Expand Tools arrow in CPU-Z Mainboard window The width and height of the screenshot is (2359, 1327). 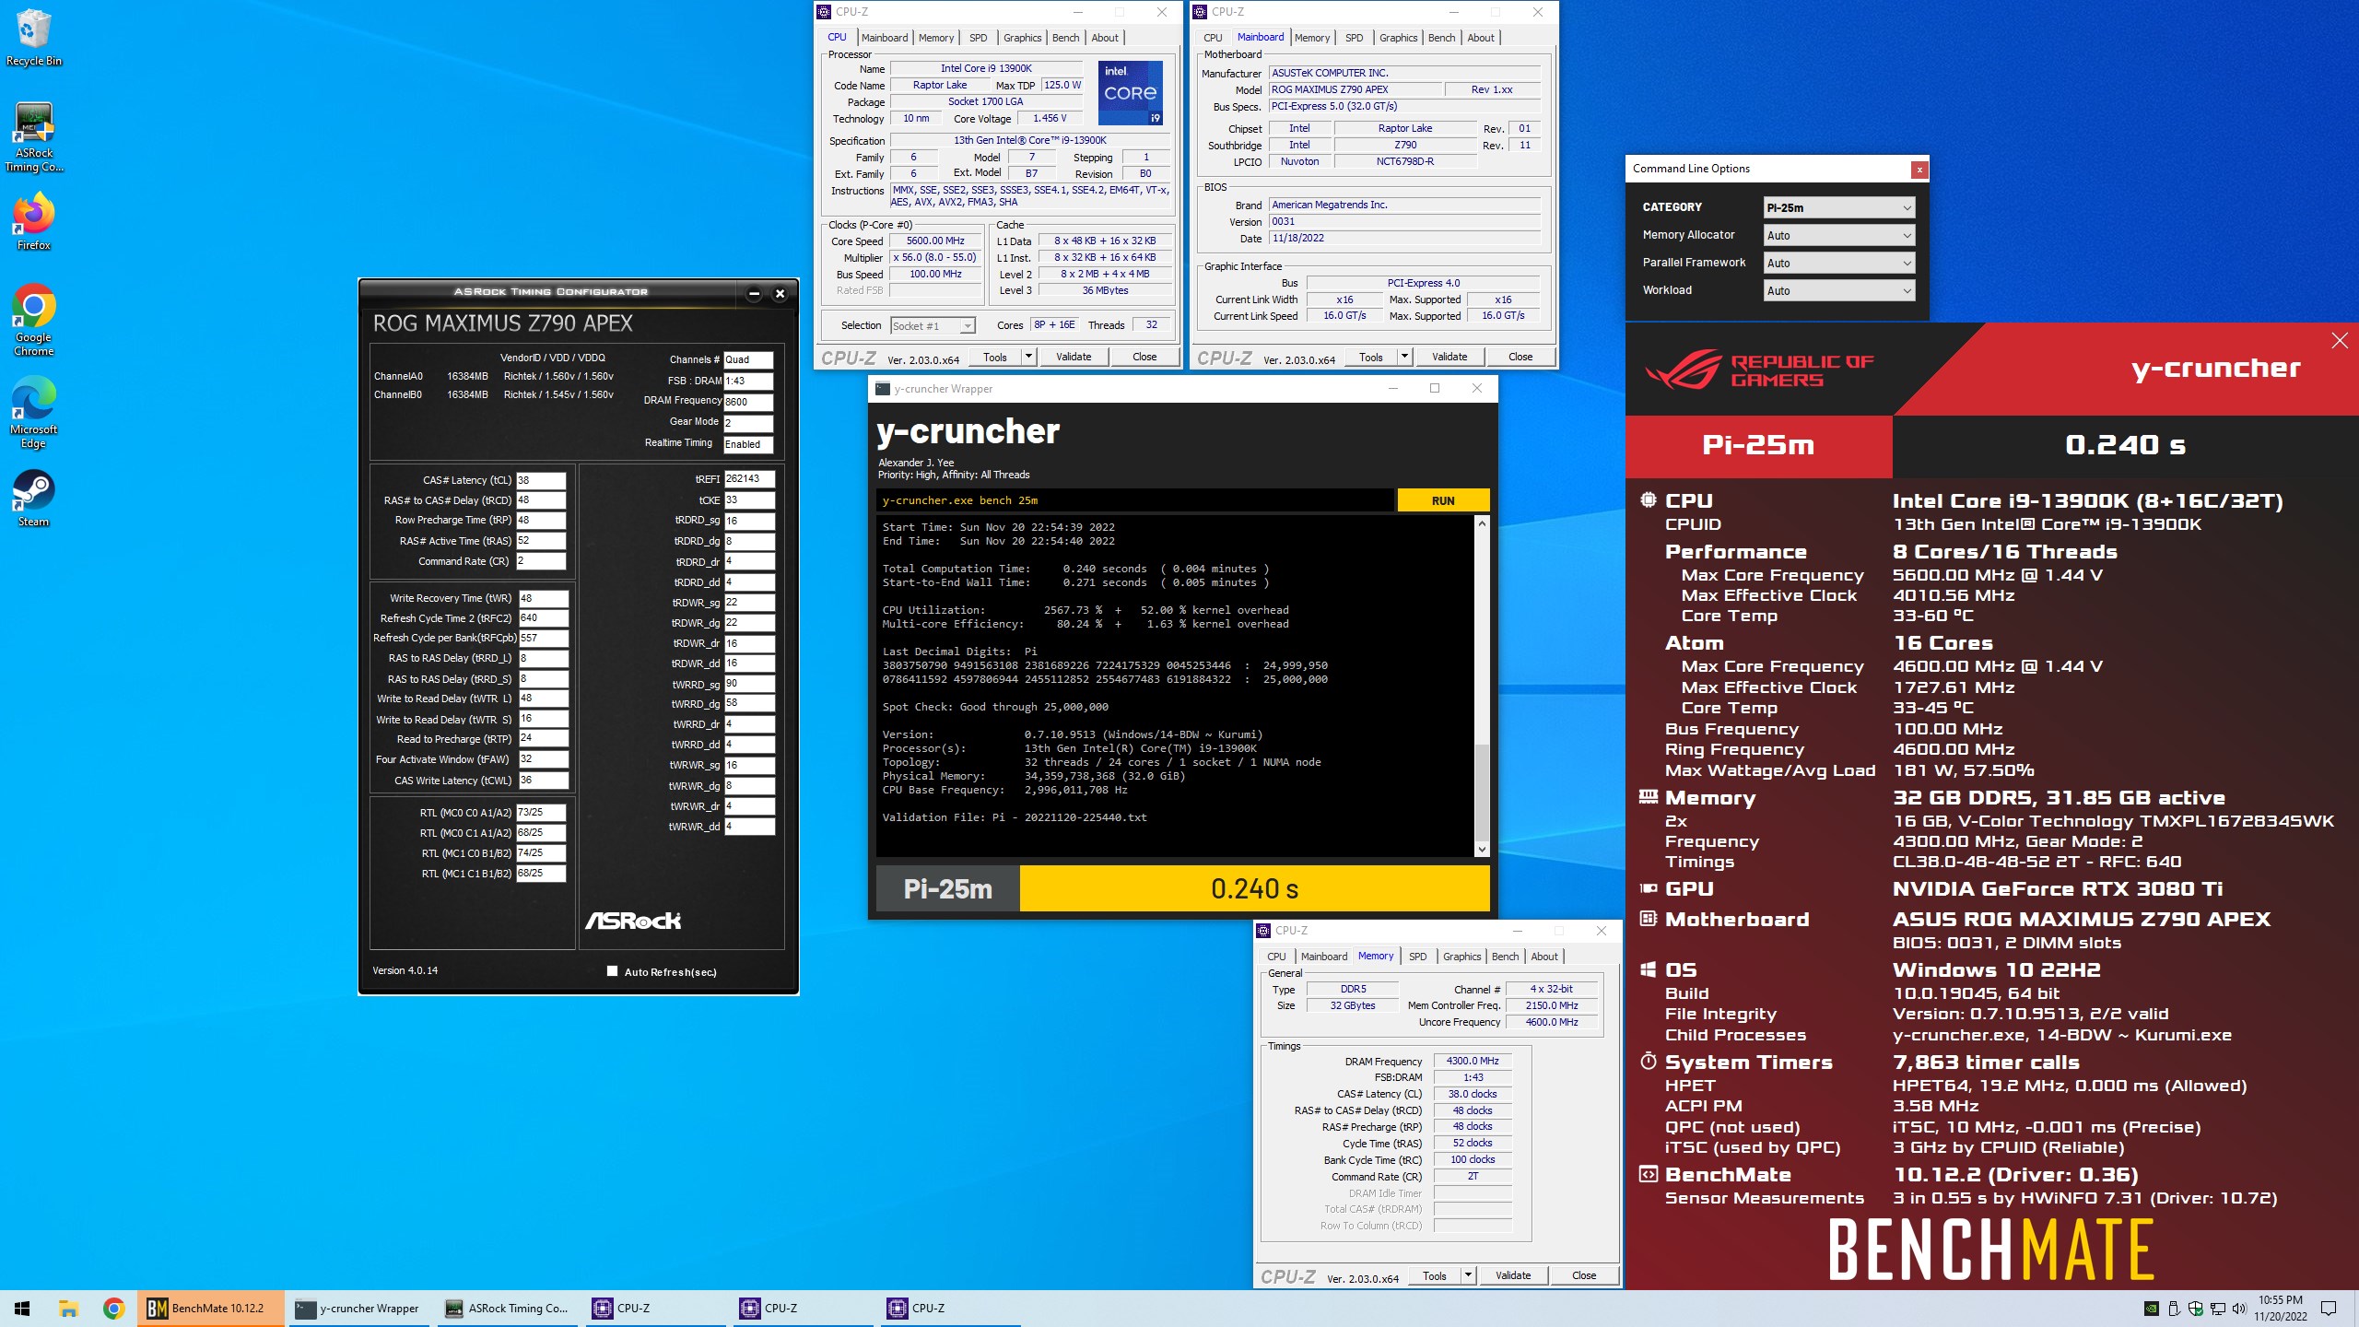click(1404, 356)
